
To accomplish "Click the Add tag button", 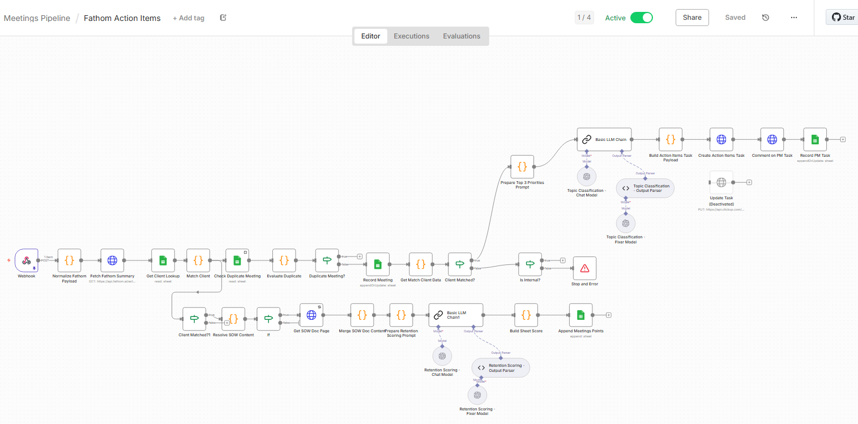I will [189, 18].
